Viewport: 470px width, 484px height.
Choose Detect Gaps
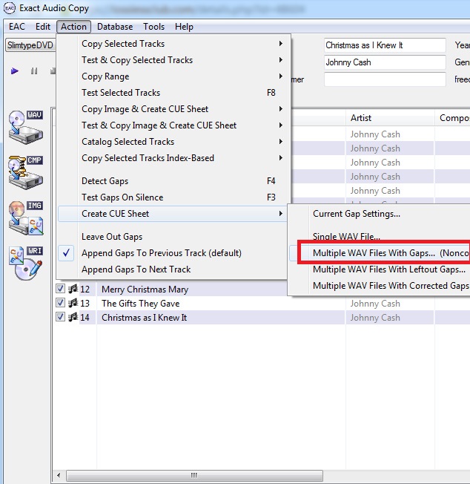click(x=173, y=181)
